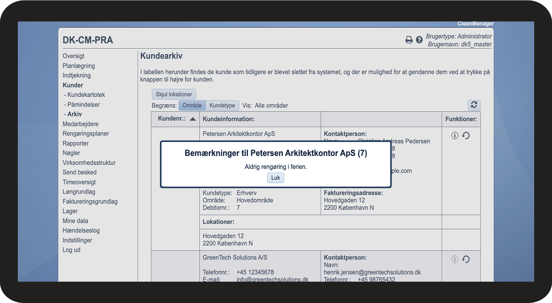Open Rengøringsplaner from sidebar
The width and height of the screenshot is (552, 303).
[86, 134]
